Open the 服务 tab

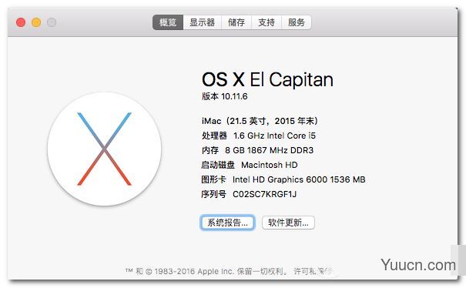click(297, 22)
